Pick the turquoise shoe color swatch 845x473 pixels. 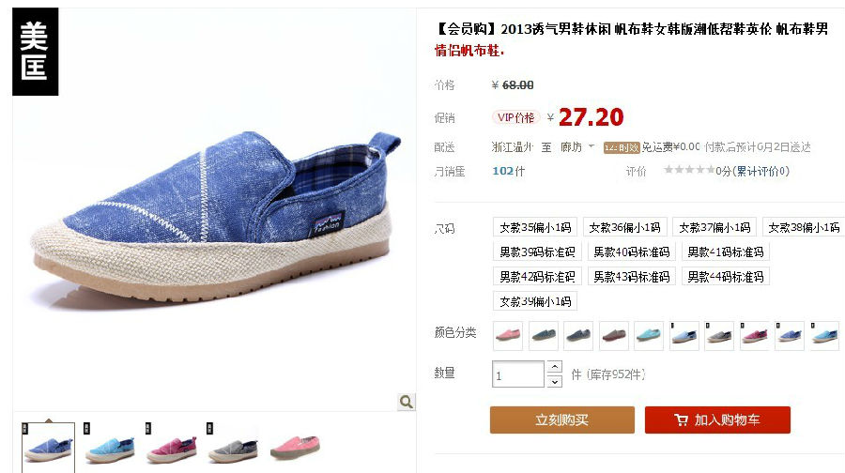pyautogui.click(x=648, y=336)
